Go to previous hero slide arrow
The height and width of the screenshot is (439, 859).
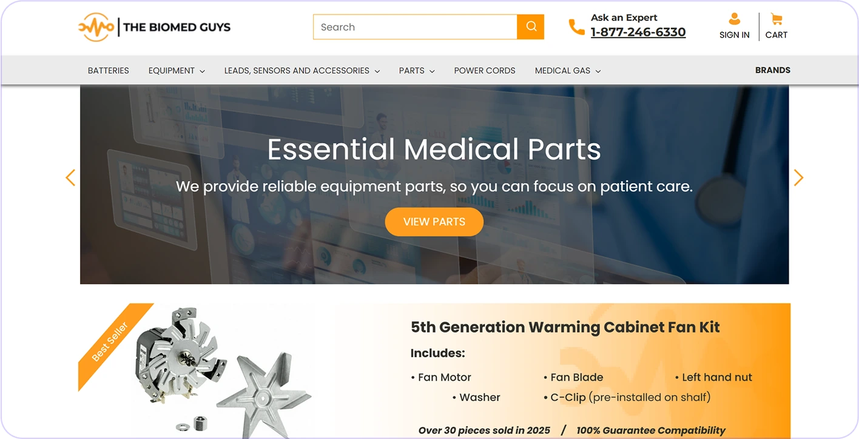(x=70, y=177)
